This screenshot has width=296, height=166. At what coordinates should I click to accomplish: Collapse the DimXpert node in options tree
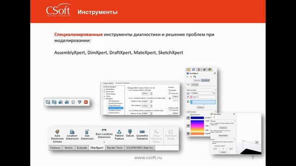pos(105,99)
